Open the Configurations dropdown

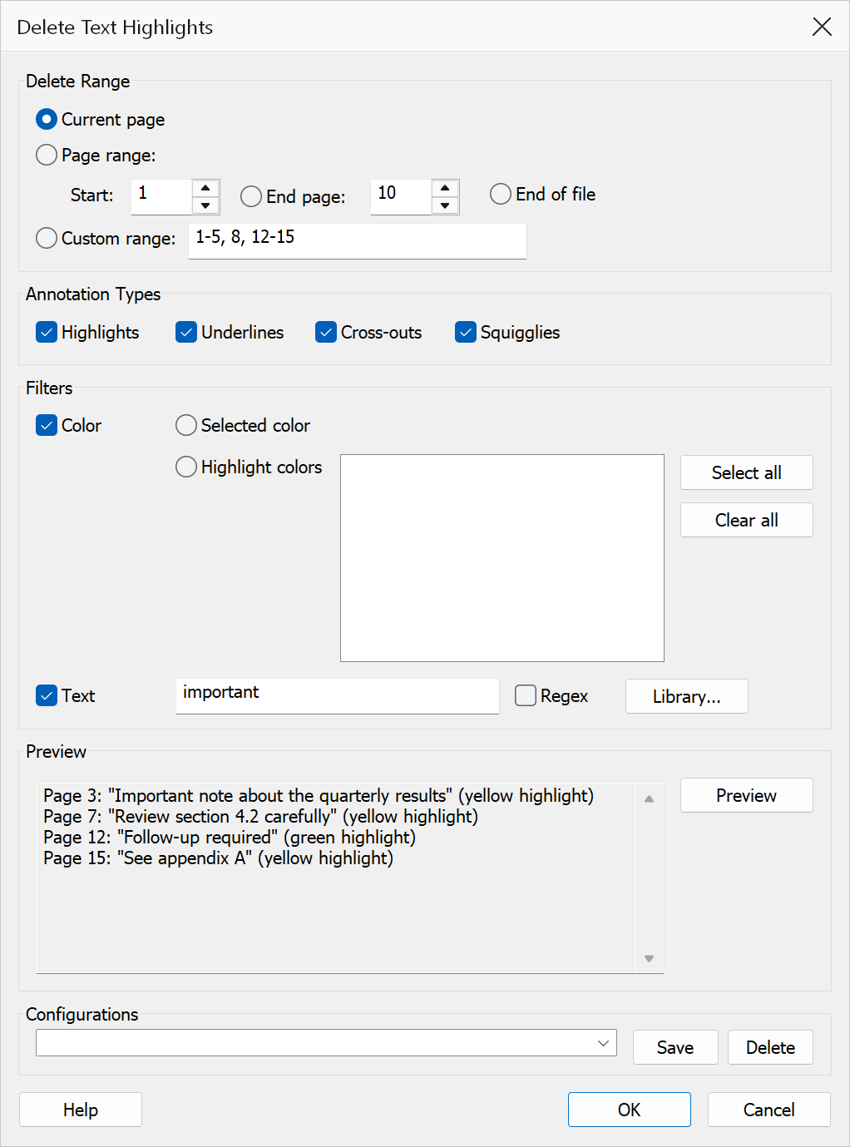pyautogui.click(x=326, y=1043)
